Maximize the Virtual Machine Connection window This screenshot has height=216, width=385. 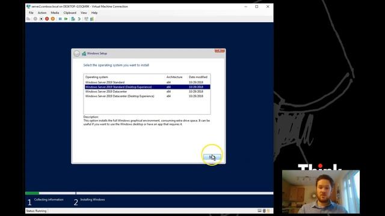click(x=257, y=7)
